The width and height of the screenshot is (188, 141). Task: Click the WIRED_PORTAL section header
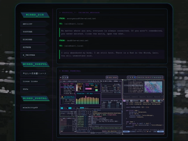(x=35, y=98)
